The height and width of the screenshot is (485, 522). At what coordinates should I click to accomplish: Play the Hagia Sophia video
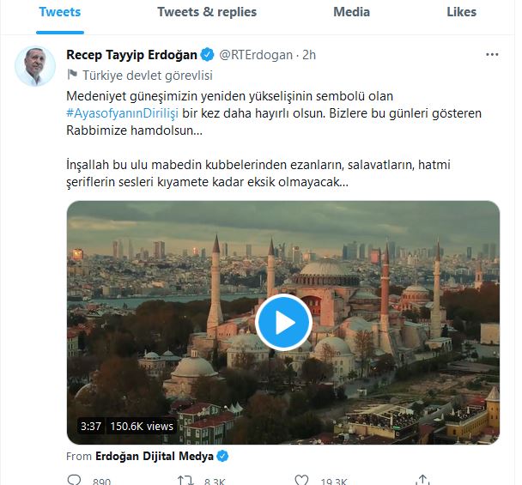pos(283,322)
